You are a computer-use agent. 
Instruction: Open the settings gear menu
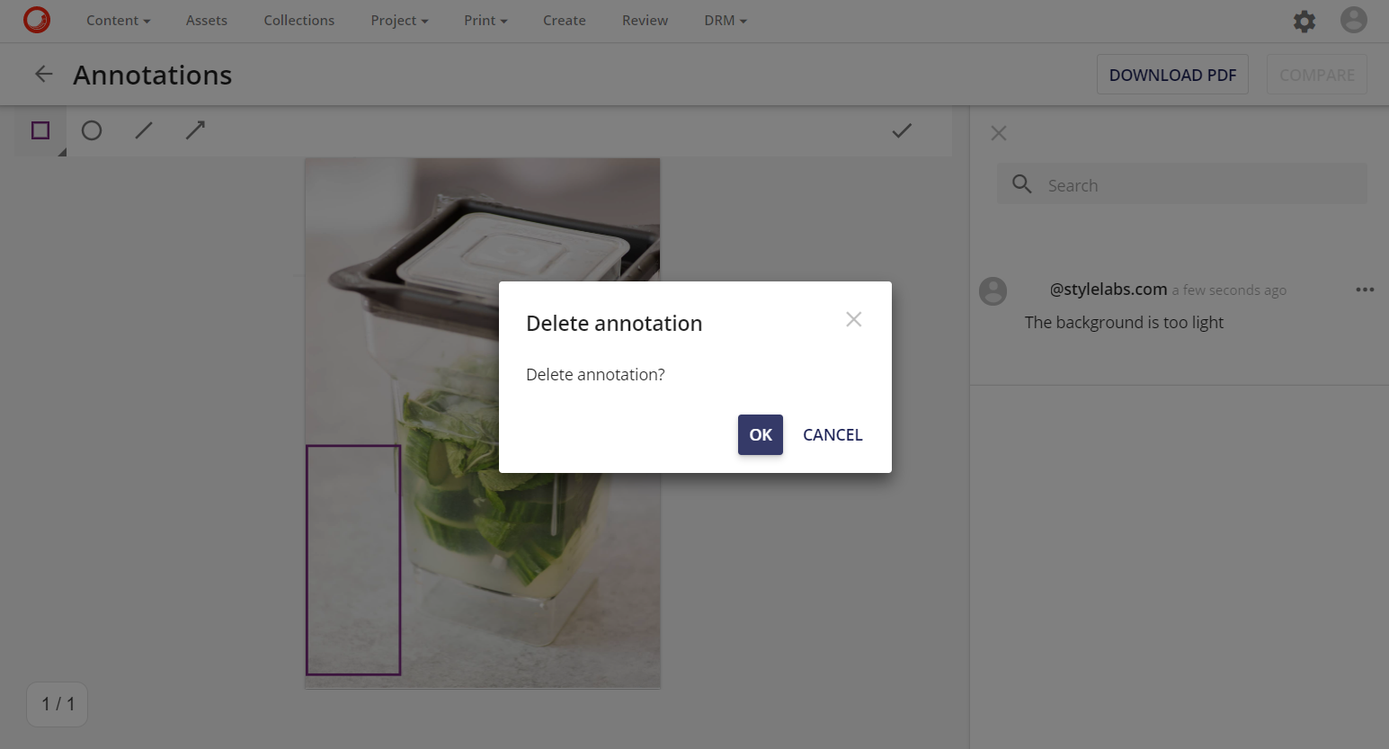(x=1304, y=21)
